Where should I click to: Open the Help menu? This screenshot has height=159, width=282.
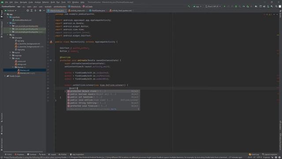coord(82,2)
